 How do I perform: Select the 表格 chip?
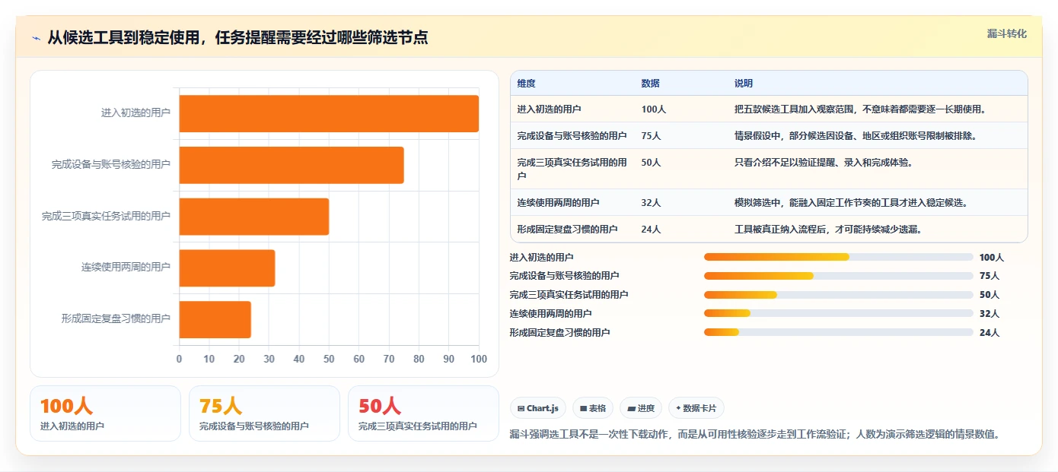pos(593,408)
